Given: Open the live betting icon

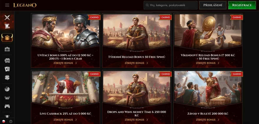Looking at the screenshot, I should pos(7,98).
